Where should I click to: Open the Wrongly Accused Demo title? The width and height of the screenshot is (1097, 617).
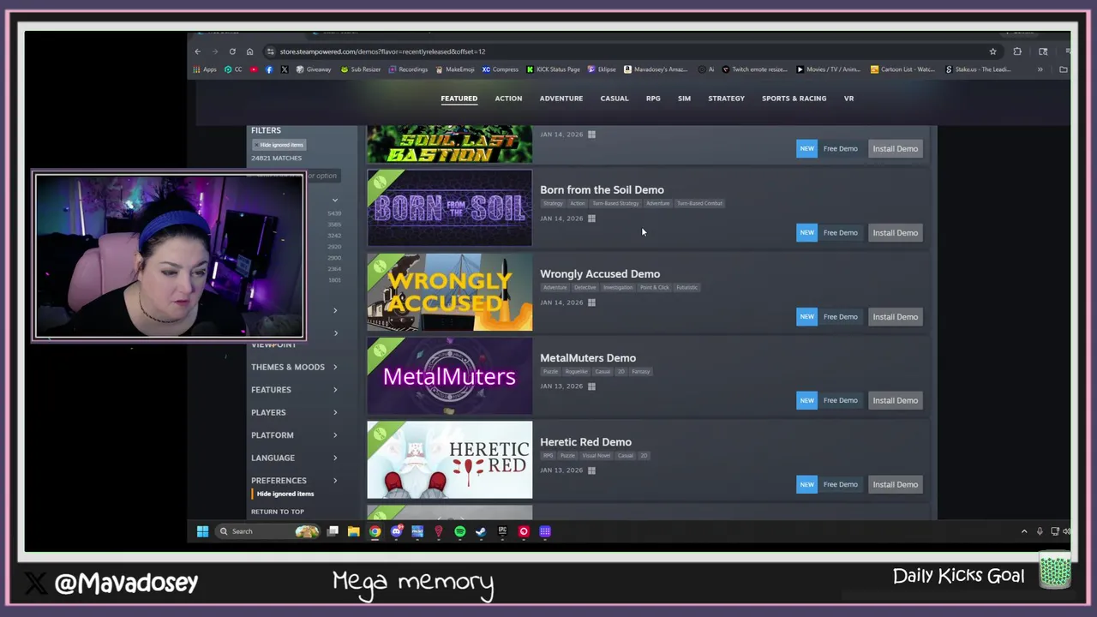click(x=600, y=274)
